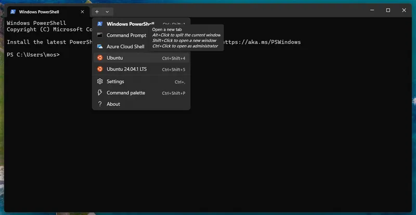Click the Ubuntu 24.04.1 LTS profile icon
416x215 pixels.
tap(100, 69)
